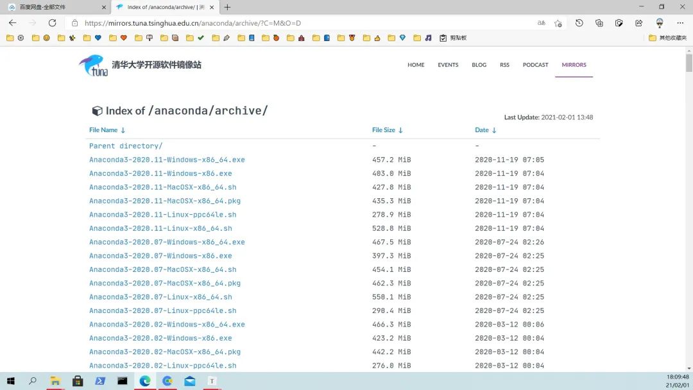
Task: Open the Parent directory/ link
Action: (x=126, y=146)
